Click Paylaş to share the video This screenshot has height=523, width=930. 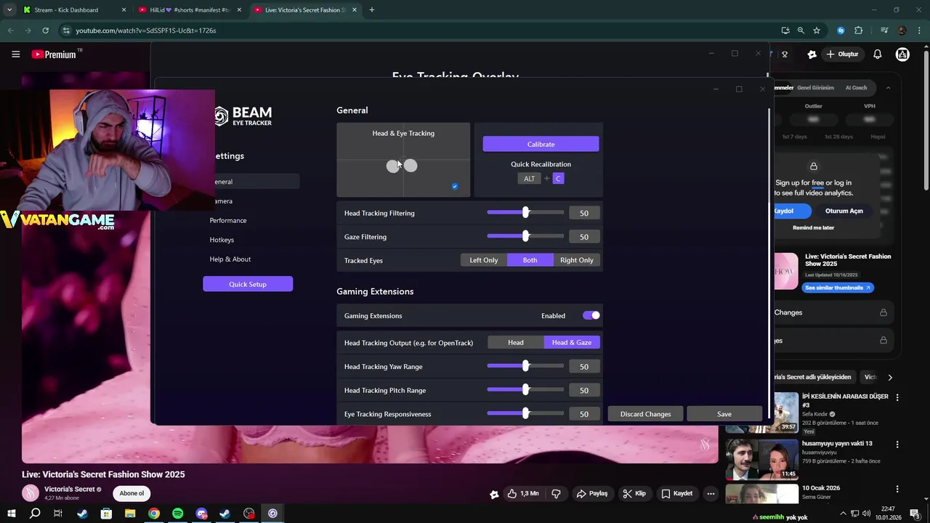click(x=592, y=493)
